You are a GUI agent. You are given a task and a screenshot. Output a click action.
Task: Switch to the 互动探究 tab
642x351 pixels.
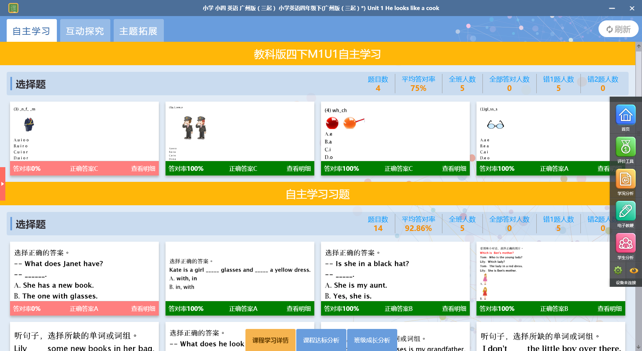pyautogui.click(x=85, y=31)
